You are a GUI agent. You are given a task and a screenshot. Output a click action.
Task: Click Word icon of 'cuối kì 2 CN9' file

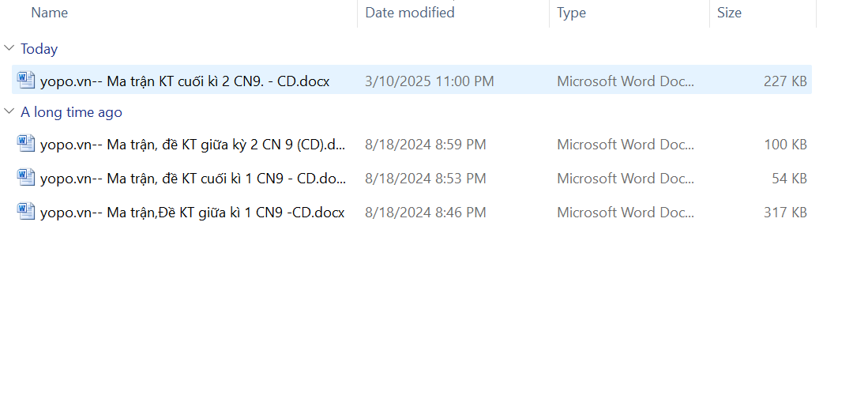point(26,80)
